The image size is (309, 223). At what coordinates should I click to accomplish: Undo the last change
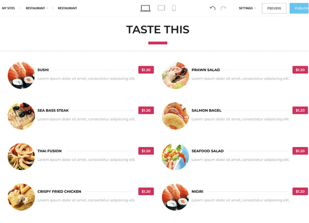[x=212, y=8]
